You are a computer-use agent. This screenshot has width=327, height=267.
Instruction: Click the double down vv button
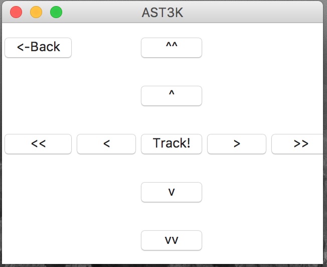pos(172,240)
